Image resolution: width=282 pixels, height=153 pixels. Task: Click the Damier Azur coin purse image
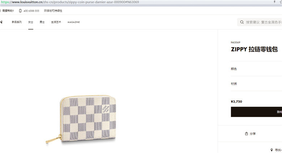[x=81, y=119]
